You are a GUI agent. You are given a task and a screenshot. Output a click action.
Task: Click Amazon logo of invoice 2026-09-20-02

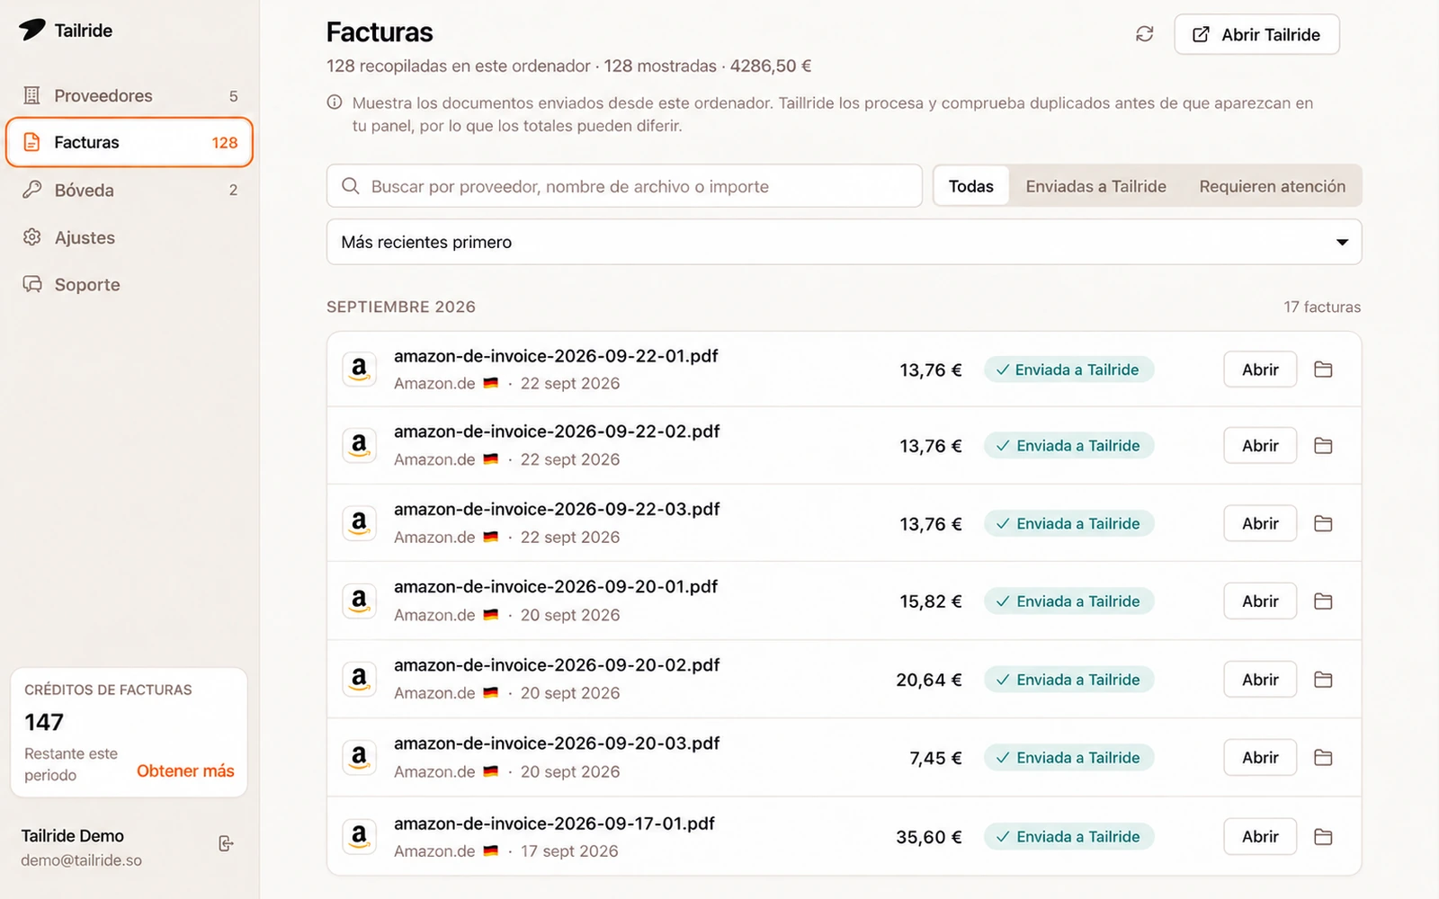click(359, 680)
